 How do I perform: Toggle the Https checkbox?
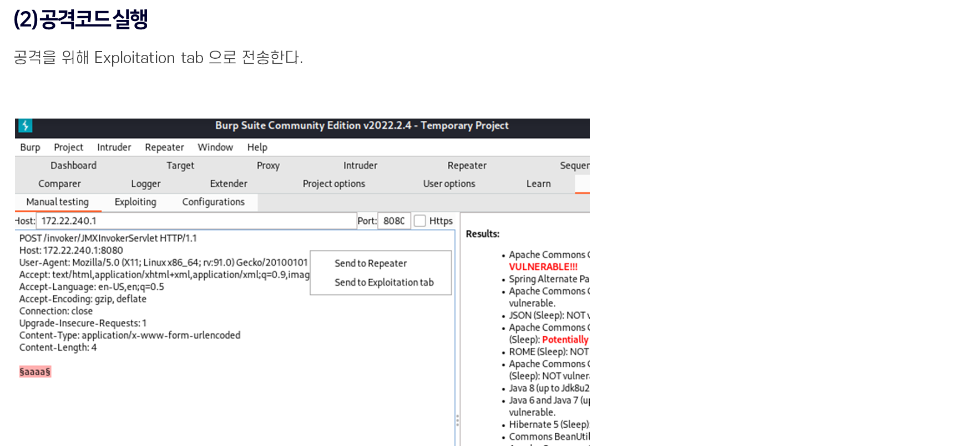(420, 221)
